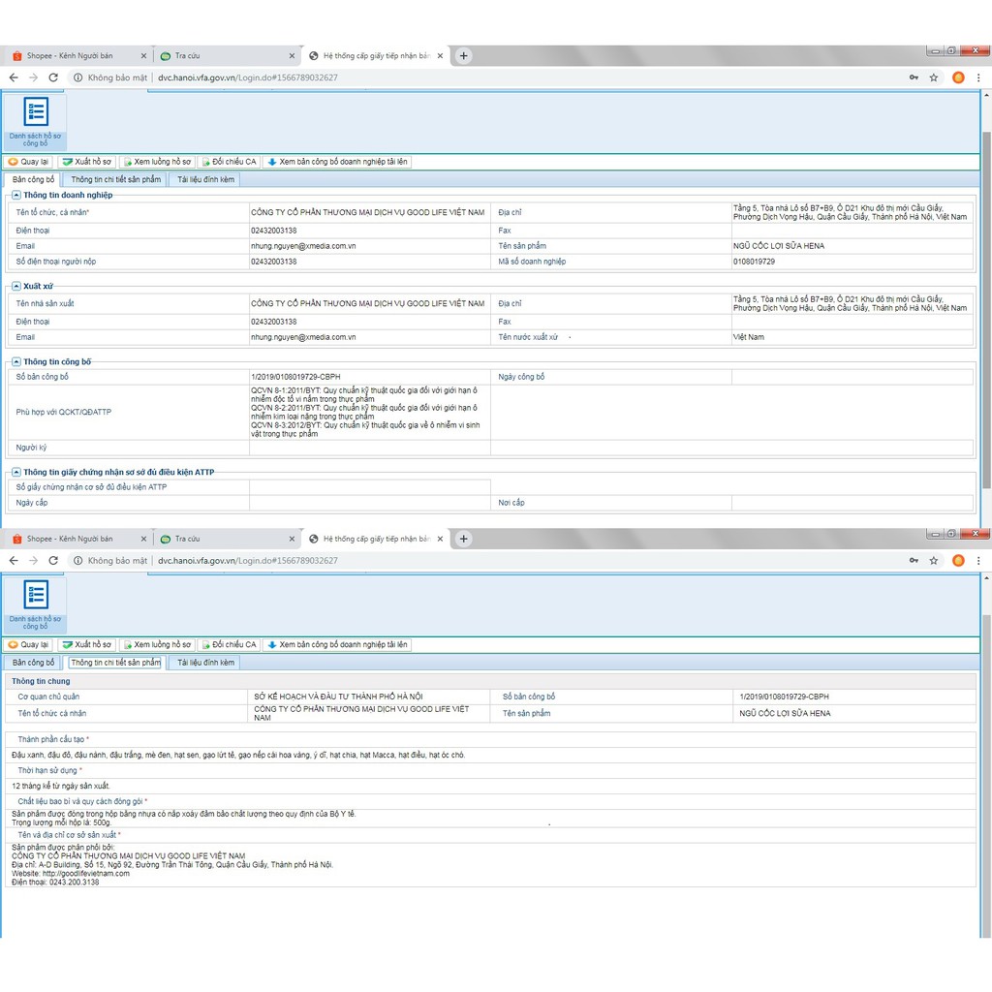The width and height of the screenshot is (992, 992).
Task: Open a new tab with plus button, upper browser
Action: tap(463, 56)
